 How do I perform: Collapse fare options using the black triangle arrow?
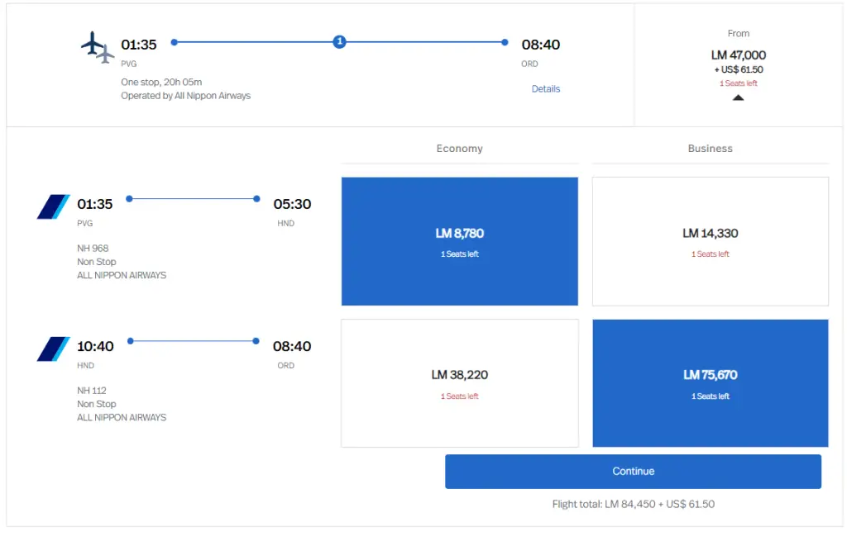click(x=738, y=97)
